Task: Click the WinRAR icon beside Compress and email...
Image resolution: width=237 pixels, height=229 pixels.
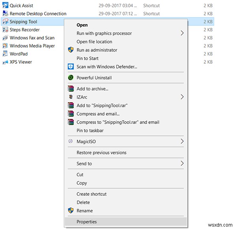Action: pos(71,114)
